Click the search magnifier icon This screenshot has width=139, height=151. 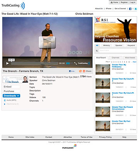[x=97, y=51]
